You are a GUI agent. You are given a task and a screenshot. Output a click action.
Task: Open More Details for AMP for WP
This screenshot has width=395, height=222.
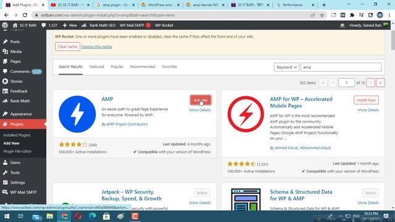[x=368, y=110]
